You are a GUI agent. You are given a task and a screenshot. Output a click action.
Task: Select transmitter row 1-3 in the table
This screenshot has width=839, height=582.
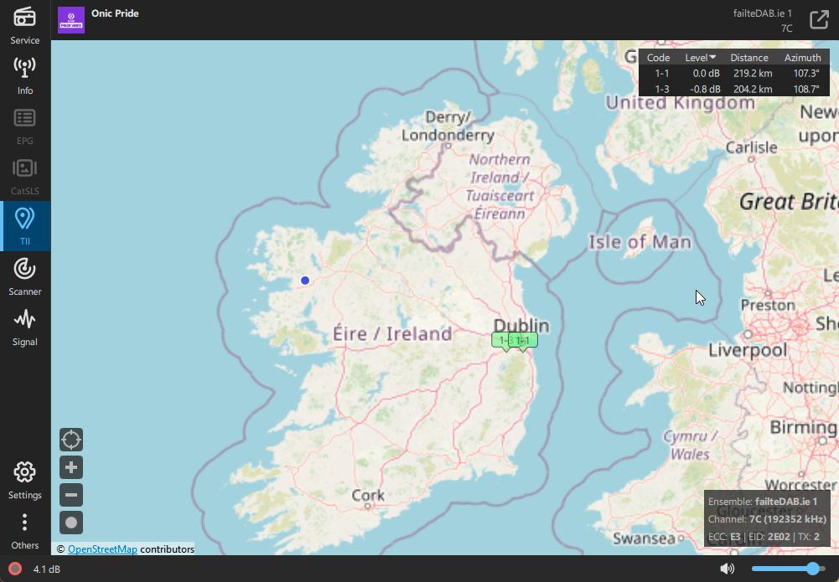click(x=734, y=89)
